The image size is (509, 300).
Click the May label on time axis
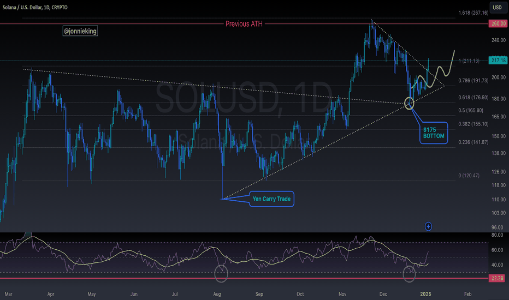point(92,294)
